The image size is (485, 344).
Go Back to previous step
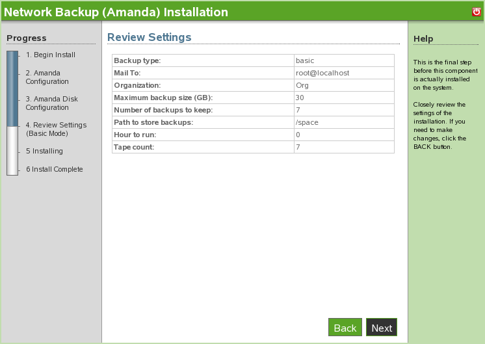[x=345, y=327]
